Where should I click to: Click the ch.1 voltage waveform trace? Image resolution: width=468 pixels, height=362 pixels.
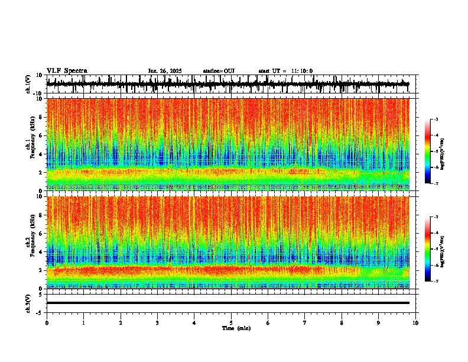click(x=227, y=84)
